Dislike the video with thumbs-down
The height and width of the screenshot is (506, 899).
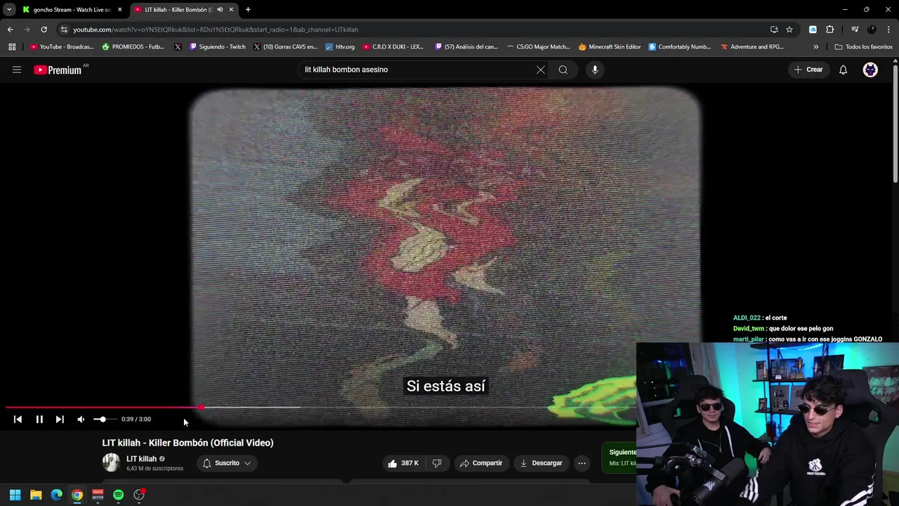(x=437, y=463)
